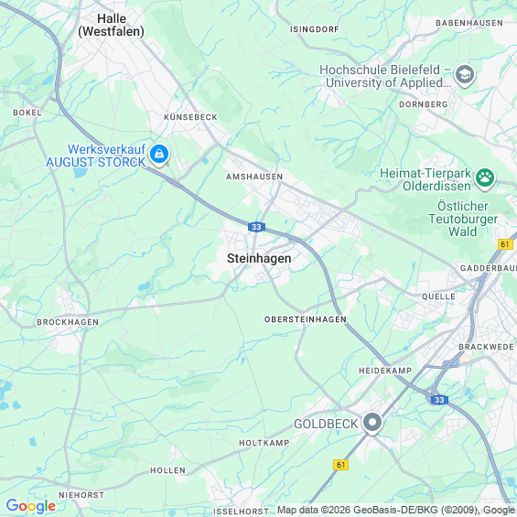The height and width of the screenshot is (517, 517).
Task: Select the Holtkamp label
Action: [x=264, y=443]
